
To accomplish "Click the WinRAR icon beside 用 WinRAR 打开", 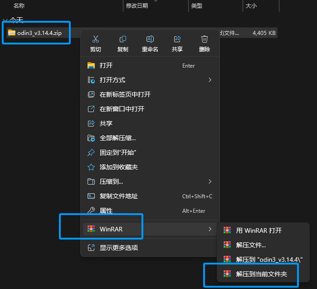I will tap(227, 230).
